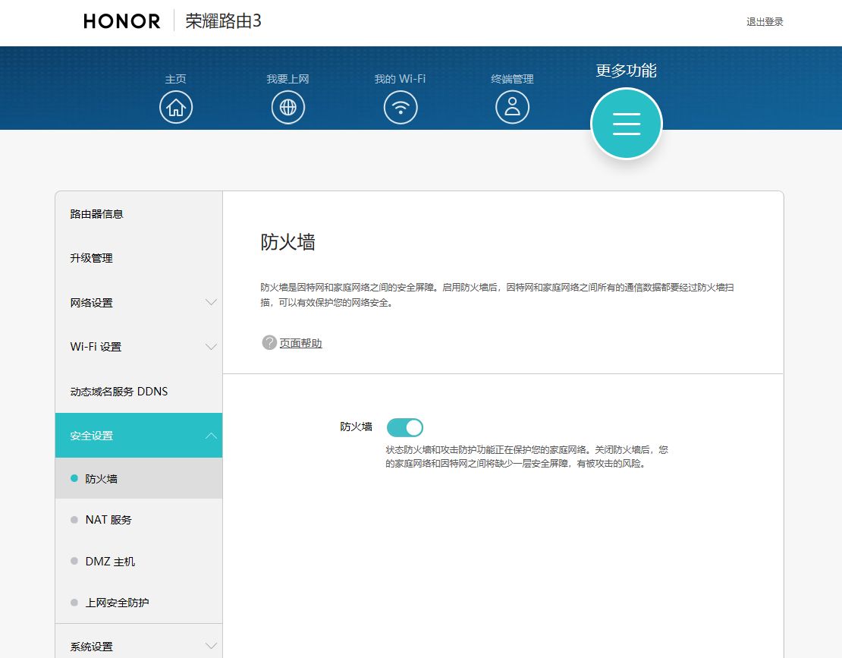Click the 退出登录 logout link
Viewport: 842px width, 658px height.
[765, 22]
